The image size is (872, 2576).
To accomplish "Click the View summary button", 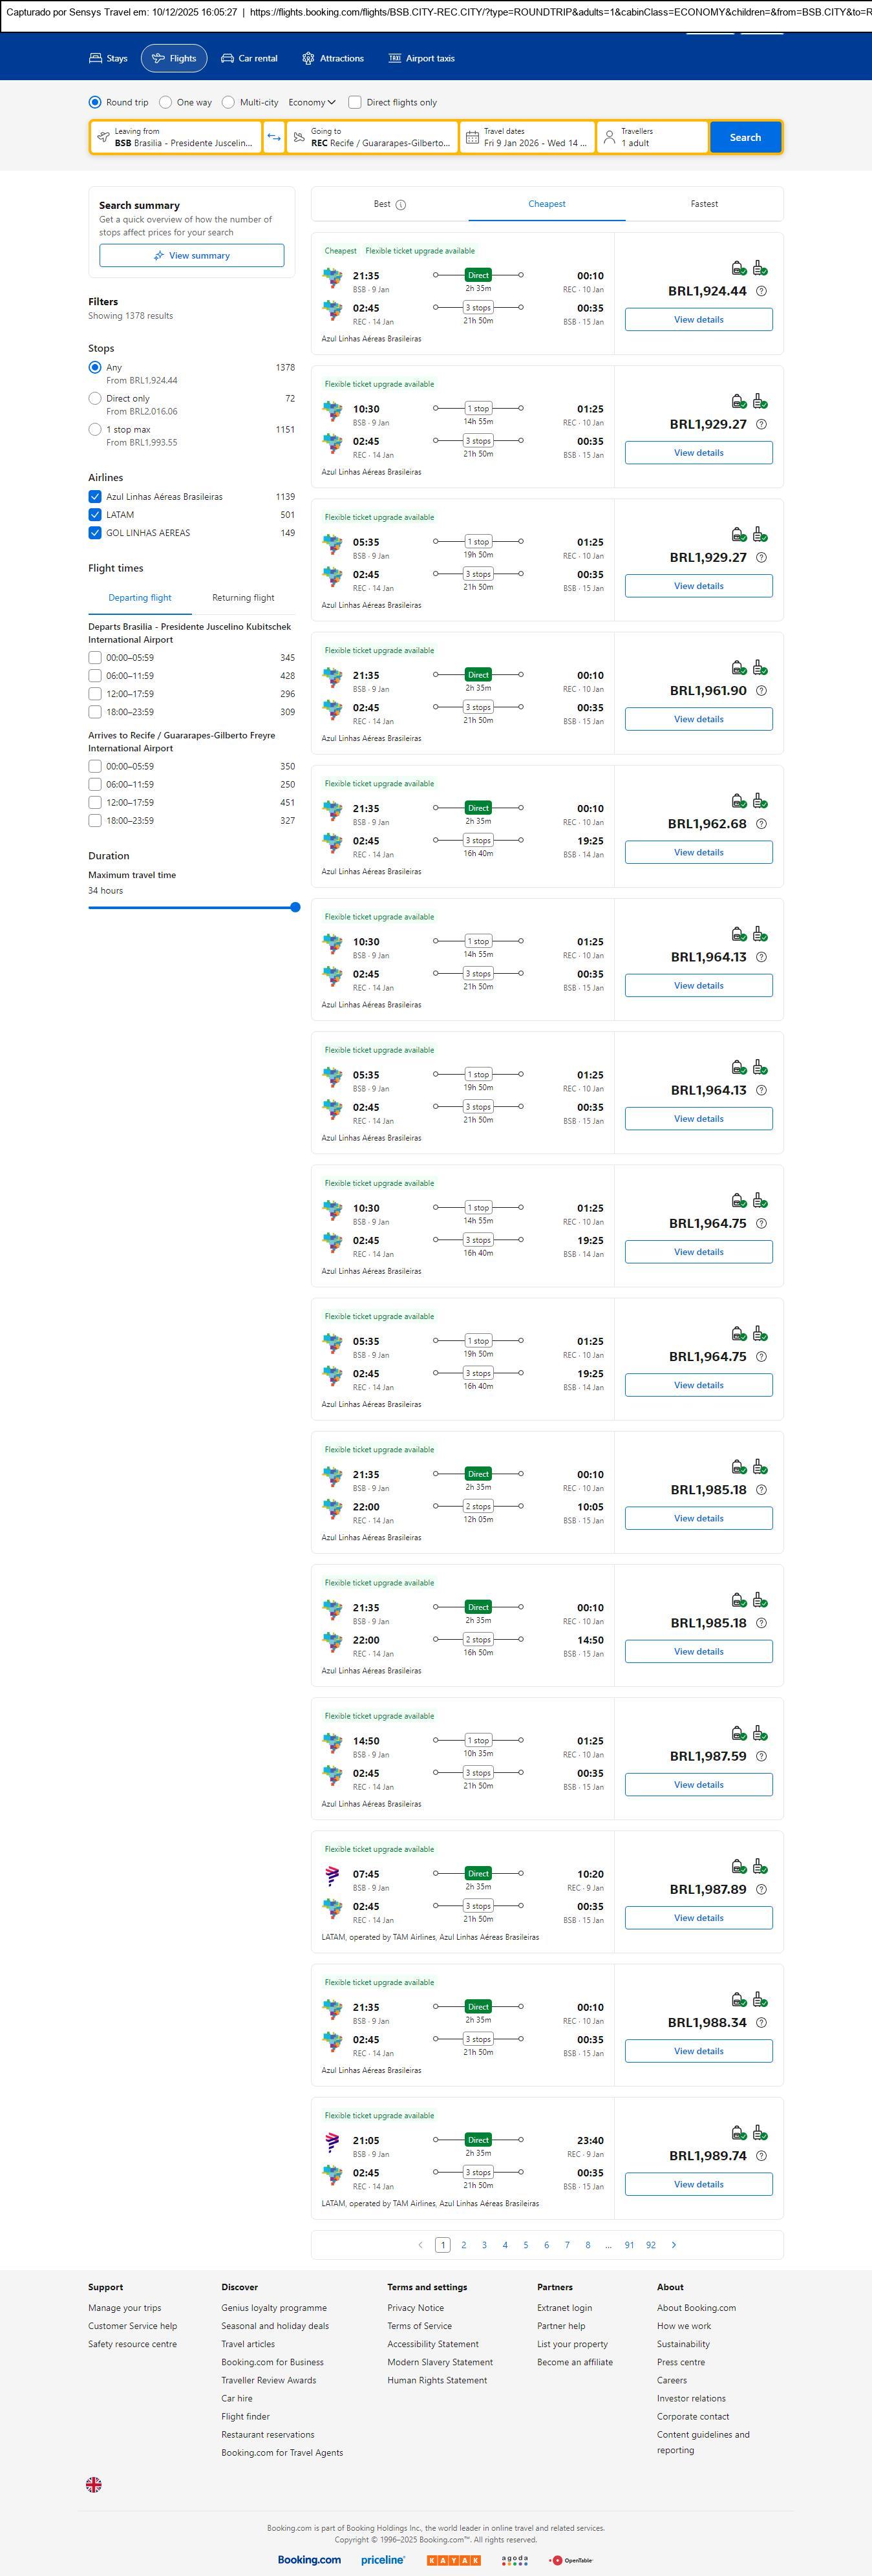I will pos(191,256).
